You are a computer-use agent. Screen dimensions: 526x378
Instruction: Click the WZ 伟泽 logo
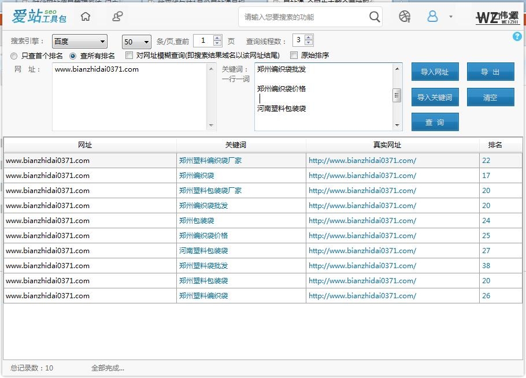tap(497, 17)
